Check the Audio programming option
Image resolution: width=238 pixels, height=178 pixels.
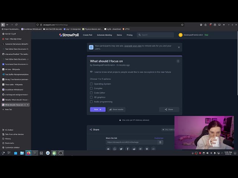(91, 102)
